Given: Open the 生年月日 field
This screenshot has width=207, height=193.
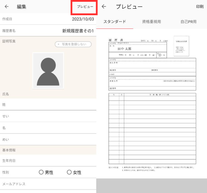Looking at the screenshot, I should click(48, 161).
